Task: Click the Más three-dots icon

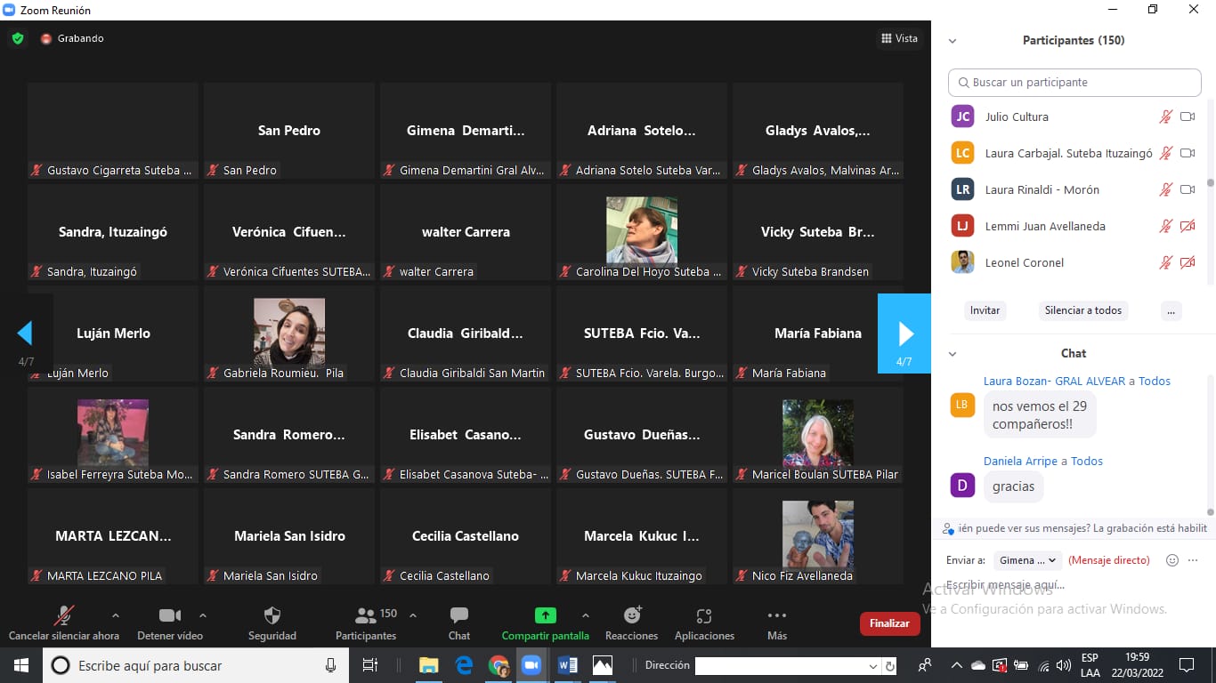Action: [777, 615]
